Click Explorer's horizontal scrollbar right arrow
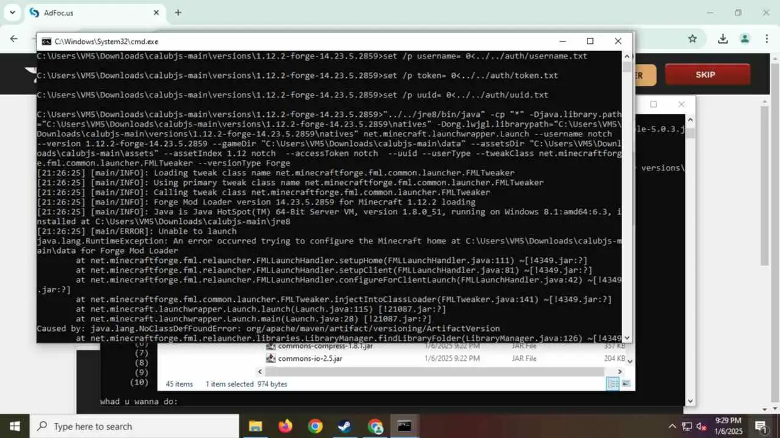Image resolution: width=780 pixels, height=438 pixels. 620,372
